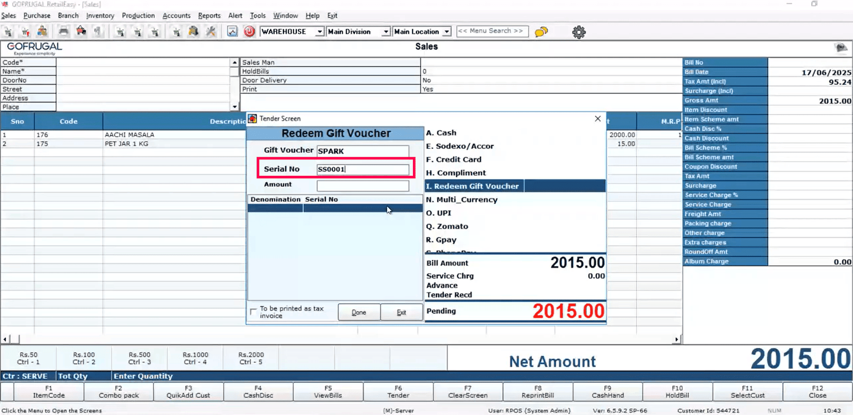Click the Rs.100 quick cash button
The height and width of the screenshot is (415, 853).
(x=84, y=358)
